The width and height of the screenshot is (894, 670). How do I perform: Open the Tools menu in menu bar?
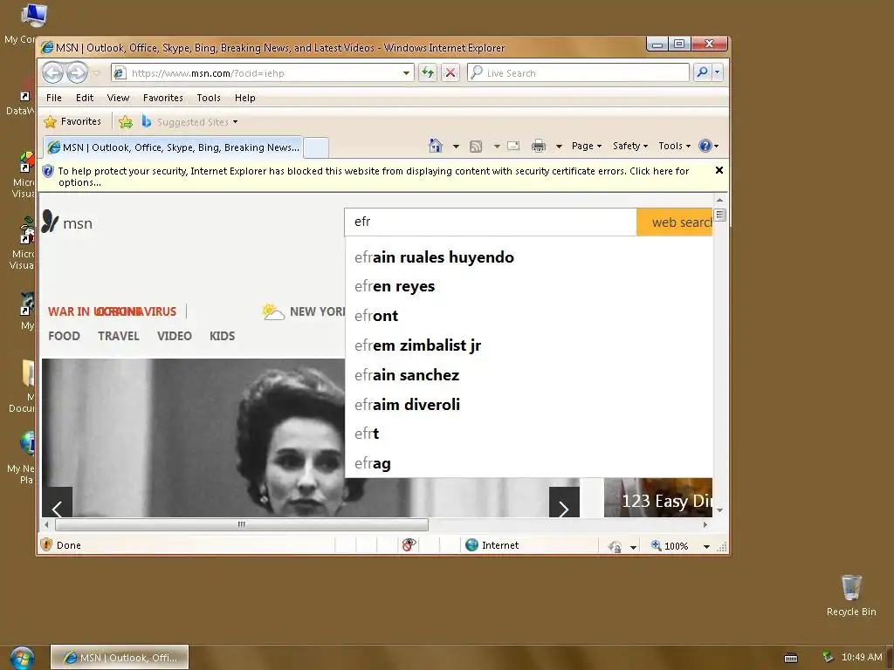(x=209, y=98)
